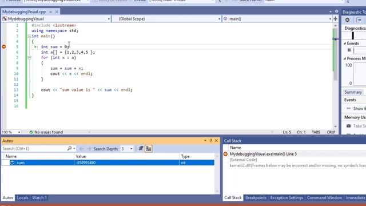This screenshot has height=206, width=366.
Task: Click the No issues found status check icon
Action: pos(31,132)
